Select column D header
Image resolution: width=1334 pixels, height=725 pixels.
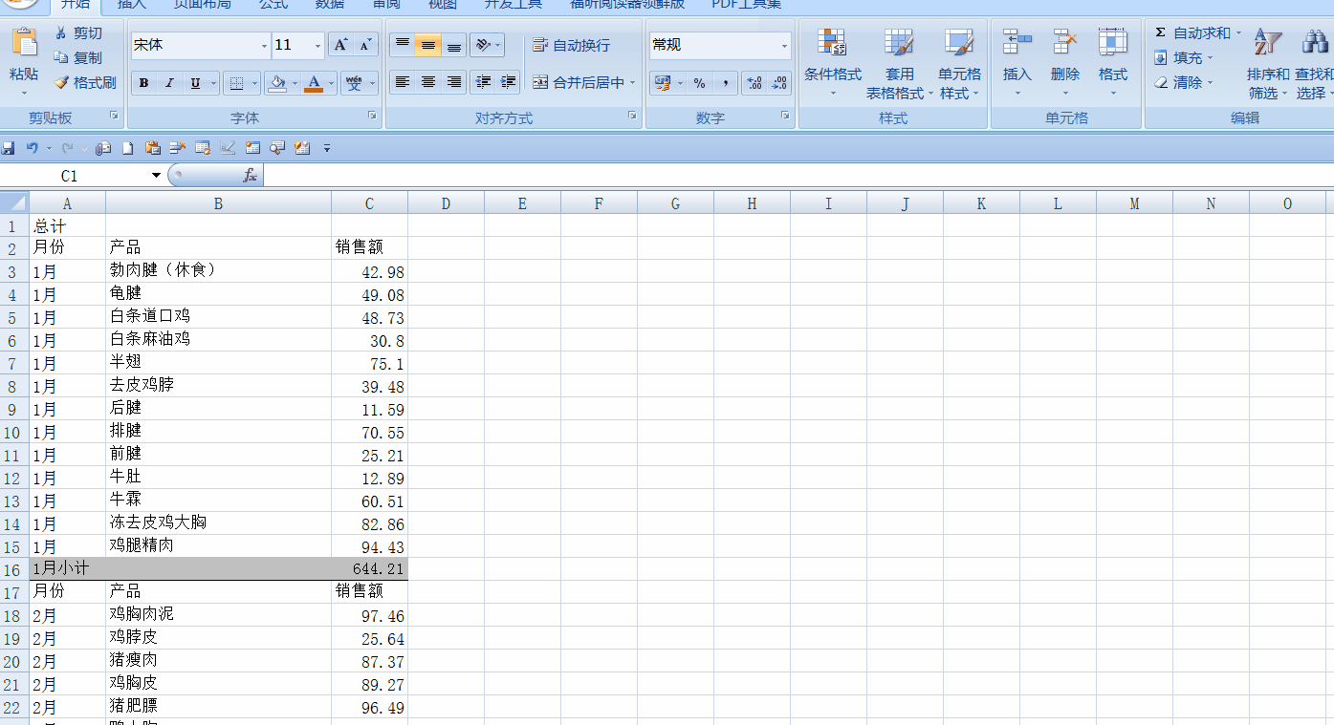coord(446,203)
